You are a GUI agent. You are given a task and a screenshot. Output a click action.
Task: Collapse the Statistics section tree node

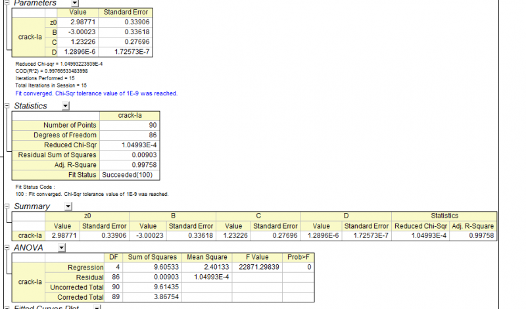7,106
